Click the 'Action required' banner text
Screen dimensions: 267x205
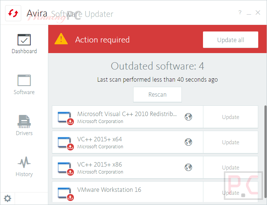pyautogui.click(x=102, y=40)
